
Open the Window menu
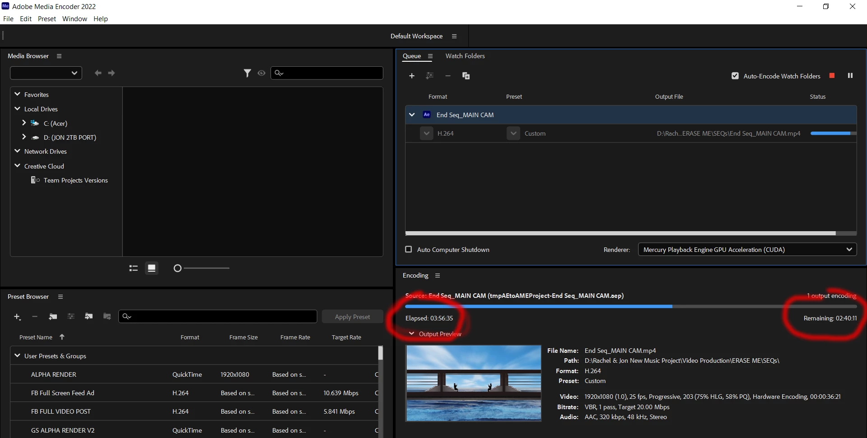(x=75, y=19)
